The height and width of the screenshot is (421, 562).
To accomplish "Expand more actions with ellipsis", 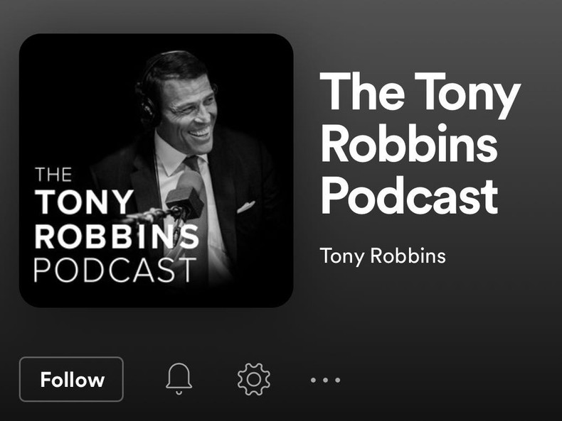I will point(325,380).
